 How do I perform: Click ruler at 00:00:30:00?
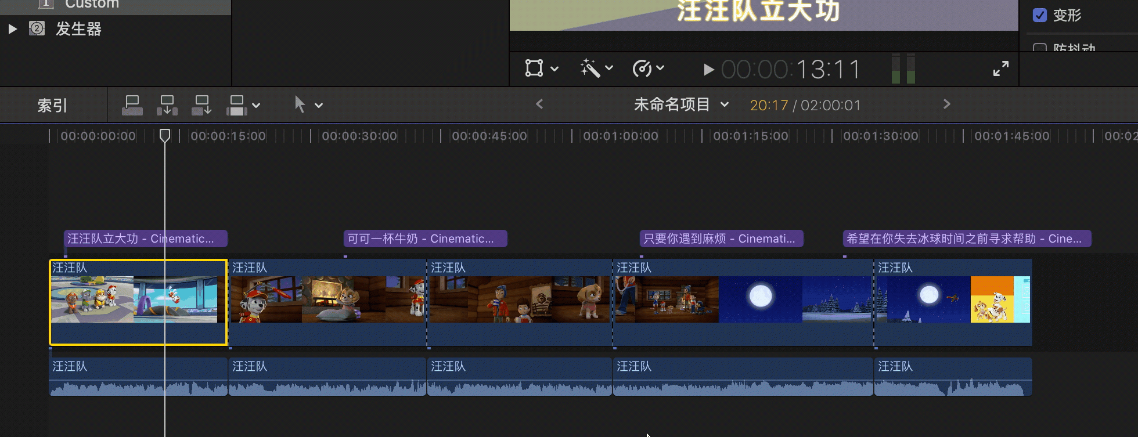(x=359, y=136)
